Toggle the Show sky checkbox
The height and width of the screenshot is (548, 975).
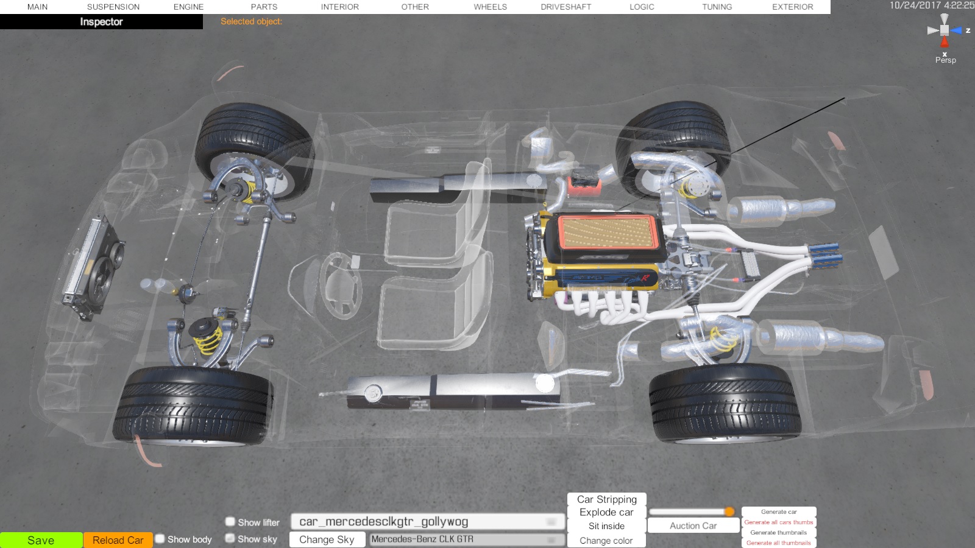(x=230, y=538)
